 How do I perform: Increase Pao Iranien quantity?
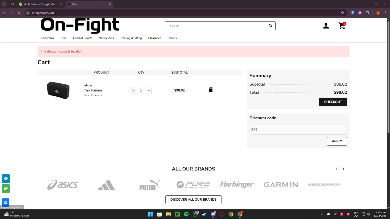click(x=149, y=90)
